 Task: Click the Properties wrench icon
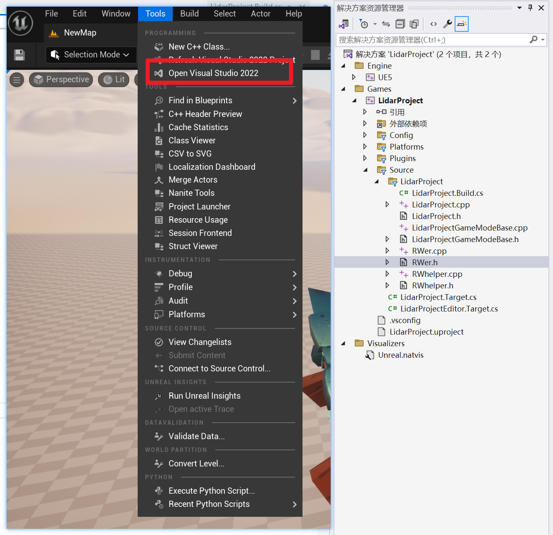(447, 24)
